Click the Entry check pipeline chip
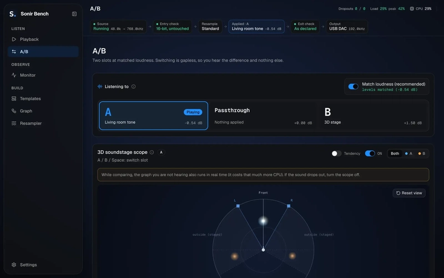The width and height of the screenshot is (444, 278). pos(173,26)
